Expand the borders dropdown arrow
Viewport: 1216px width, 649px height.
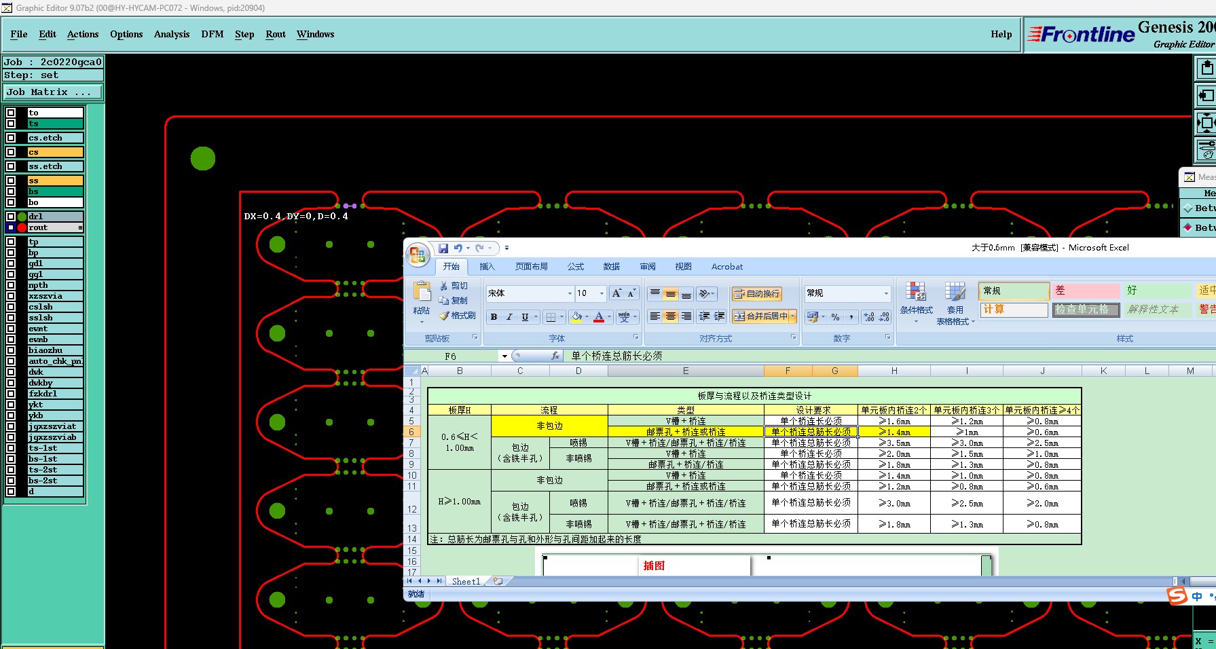561,317
